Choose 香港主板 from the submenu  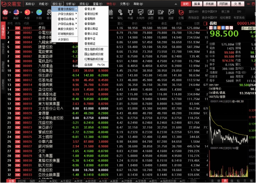pyautogui.click(x=90, y=8)
